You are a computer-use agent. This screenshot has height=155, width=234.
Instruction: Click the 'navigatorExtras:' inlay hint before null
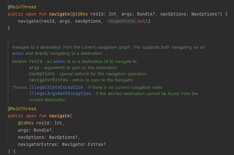(x=122, y=21)
